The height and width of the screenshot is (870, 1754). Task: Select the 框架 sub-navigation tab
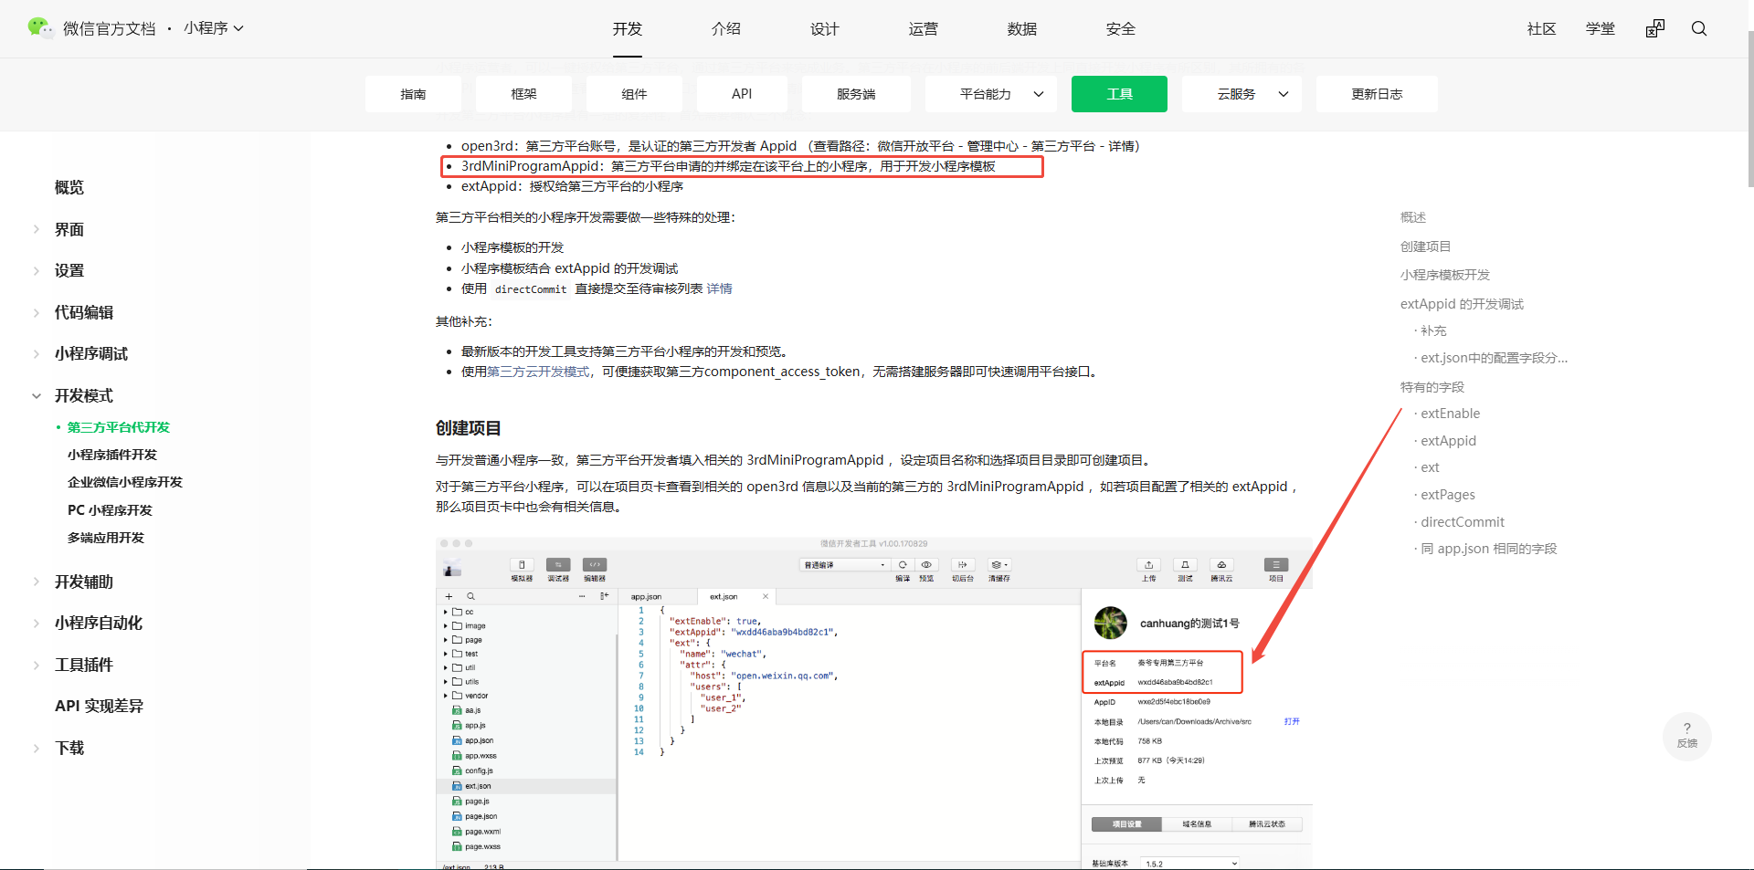pos(523,94)
